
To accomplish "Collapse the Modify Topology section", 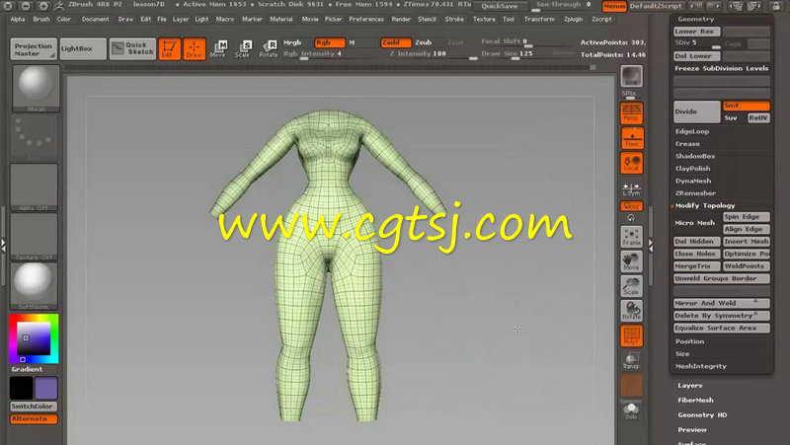I will coord(705,205).
